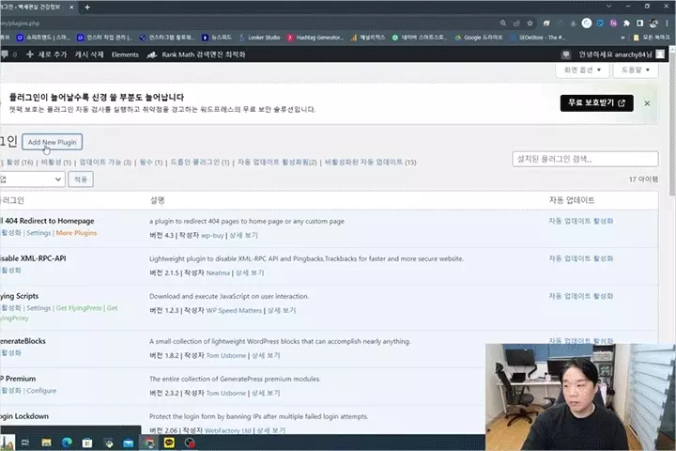This screenshot has width=676, height=451.
Task: Launch Microsoft Edge from the taskbar
Action: pyautogui.click(x=67, y=443)
